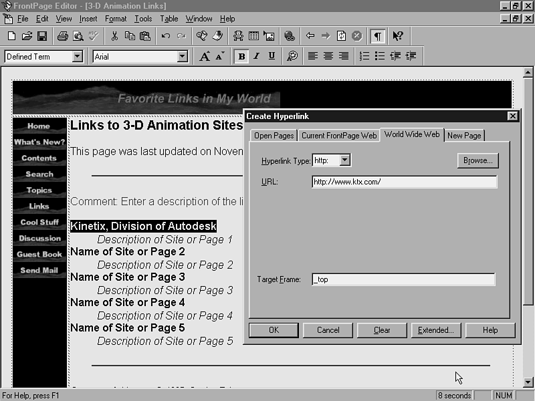
Task: Click the Cut scissors icon
Action: pyautogui.click(x=114, y=36)
